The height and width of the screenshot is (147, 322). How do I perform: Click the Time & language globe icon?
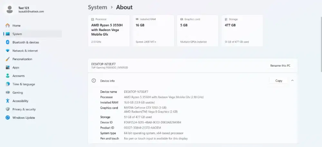8,84
